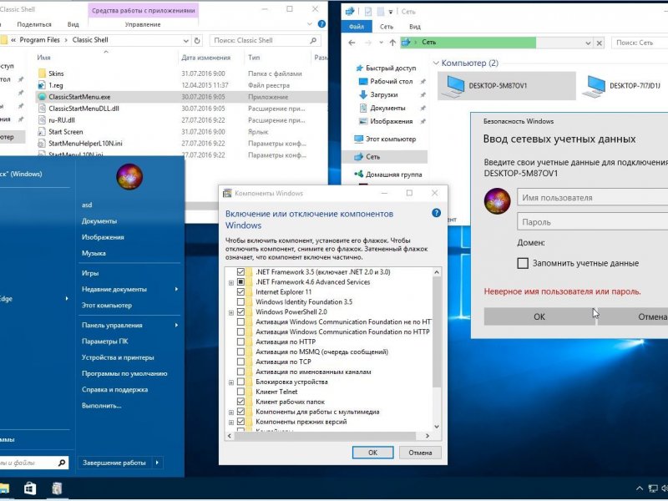This screenshot has width=668, height=501.
Task: Click user avatar in the Start menu
Action: click(129, 177)
